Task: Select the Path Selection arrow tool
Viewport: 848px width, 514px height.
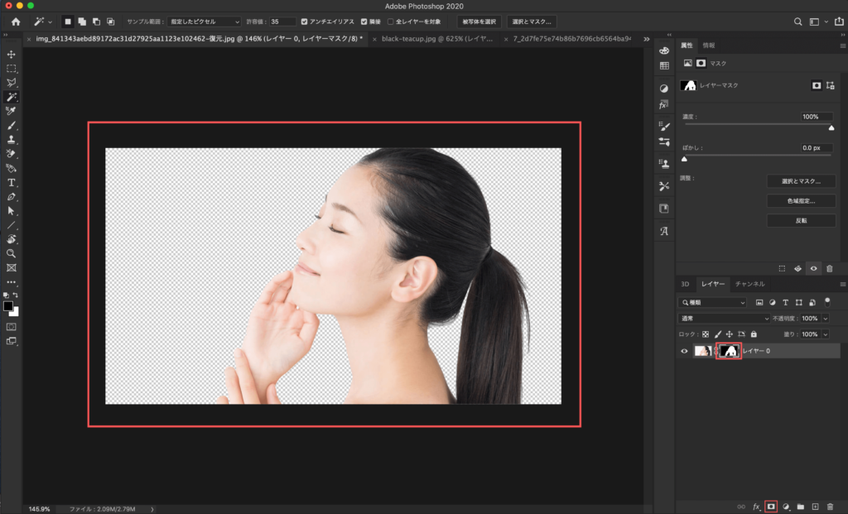Action: tap(11, 211)
